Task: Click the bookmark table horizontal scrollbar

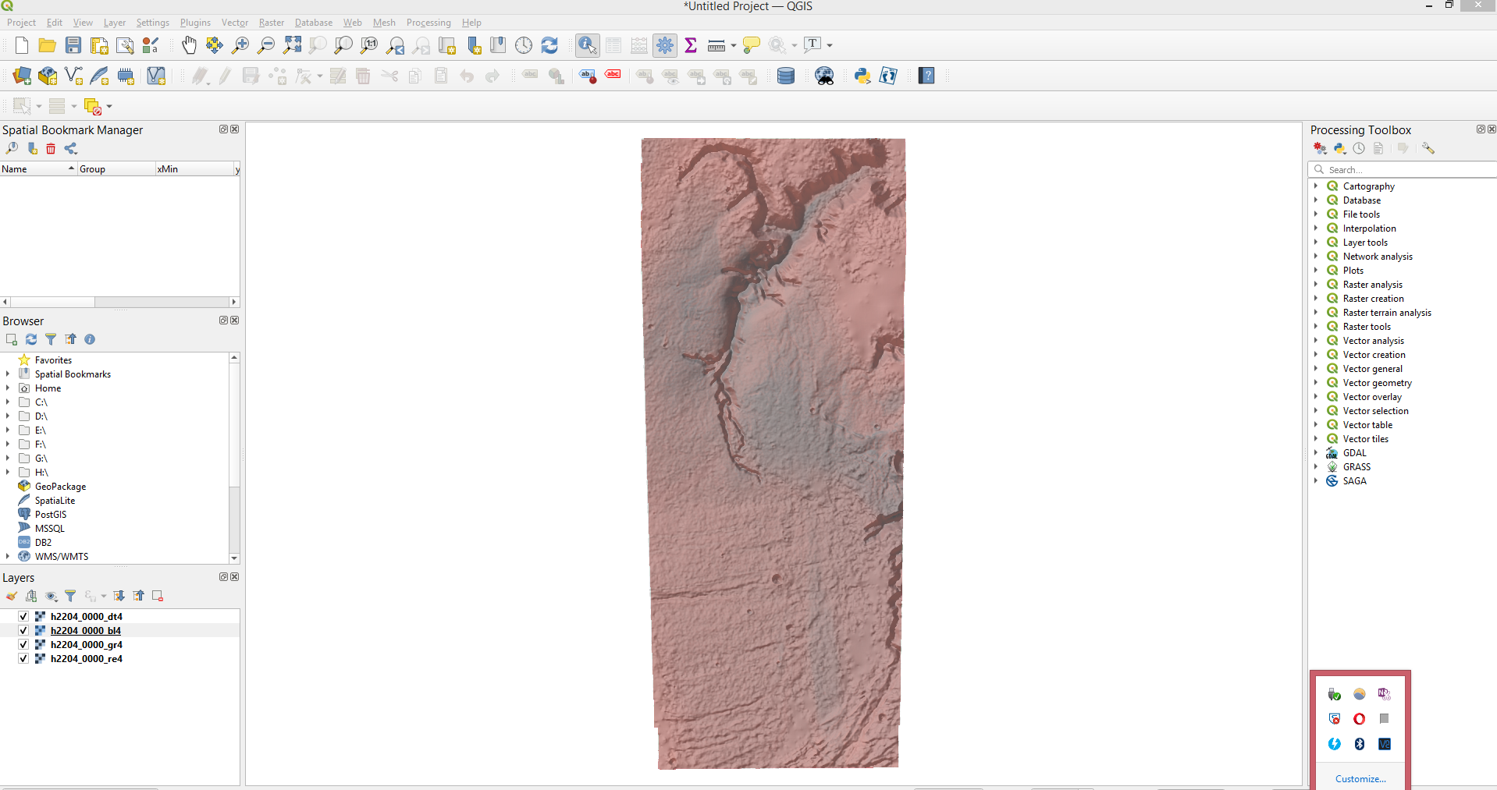Action: point(119,302)
